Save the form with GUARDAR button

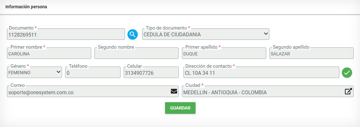click(180, 108)
